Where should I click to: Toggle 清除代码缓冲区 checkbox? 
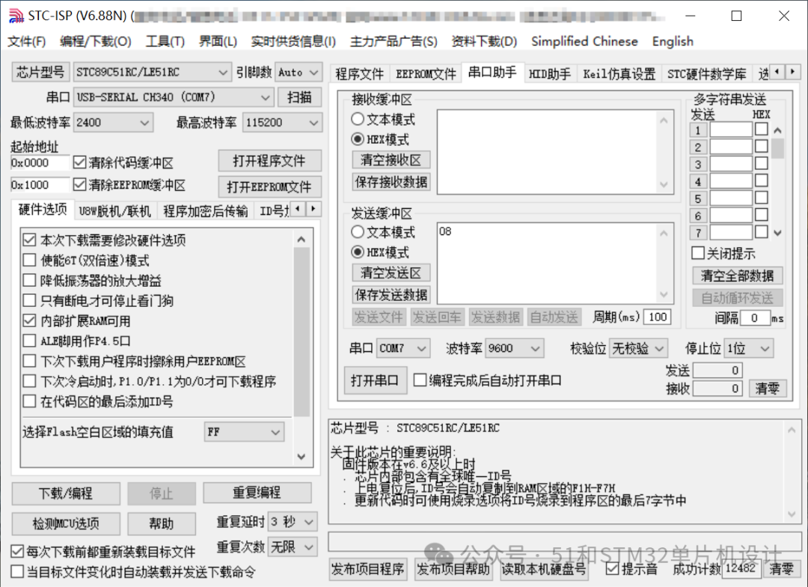pos(79,162)
